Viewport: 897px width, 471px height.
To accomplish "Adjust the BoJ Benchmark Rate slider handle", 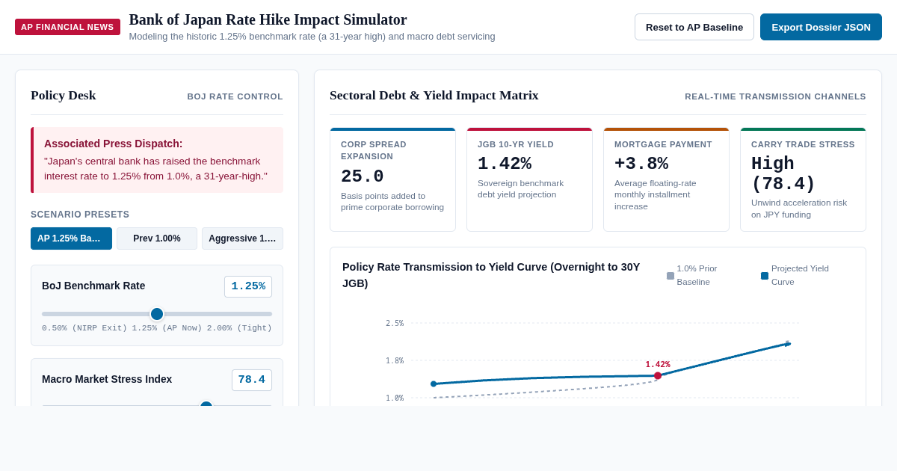I will point(157,314).
